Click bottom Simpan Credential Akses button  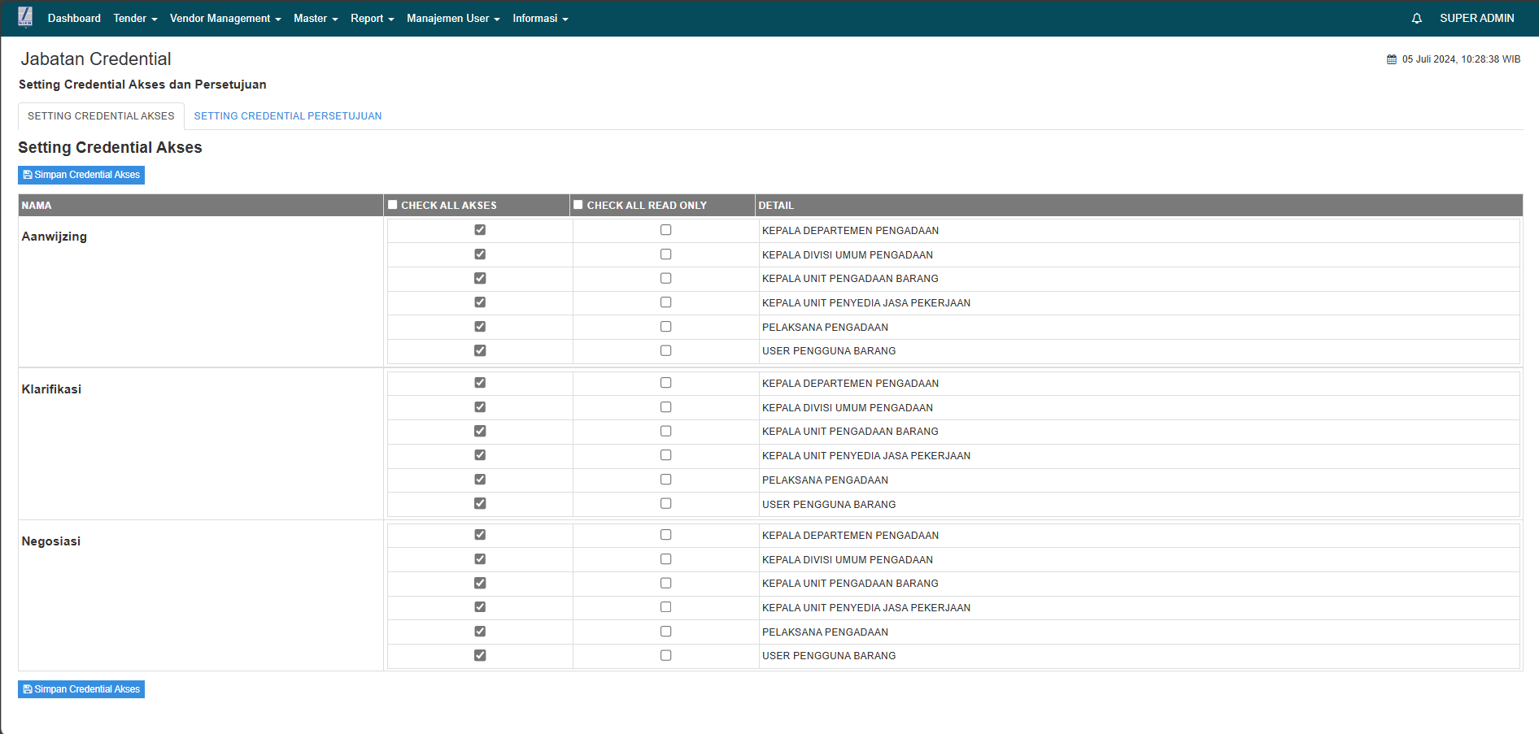pos(81,689)
